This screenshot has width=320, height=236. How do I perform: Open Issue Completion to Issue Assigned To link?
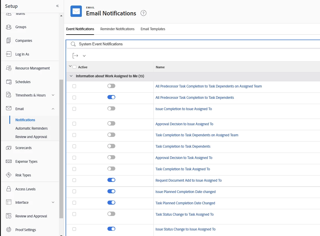click(184, 109)
